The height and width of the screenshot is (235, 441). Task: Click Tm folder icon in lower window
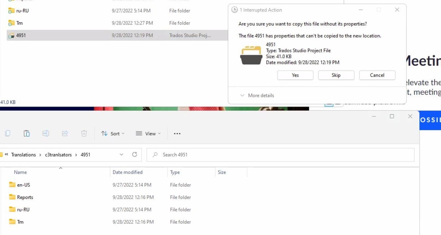tap(12, 222)
